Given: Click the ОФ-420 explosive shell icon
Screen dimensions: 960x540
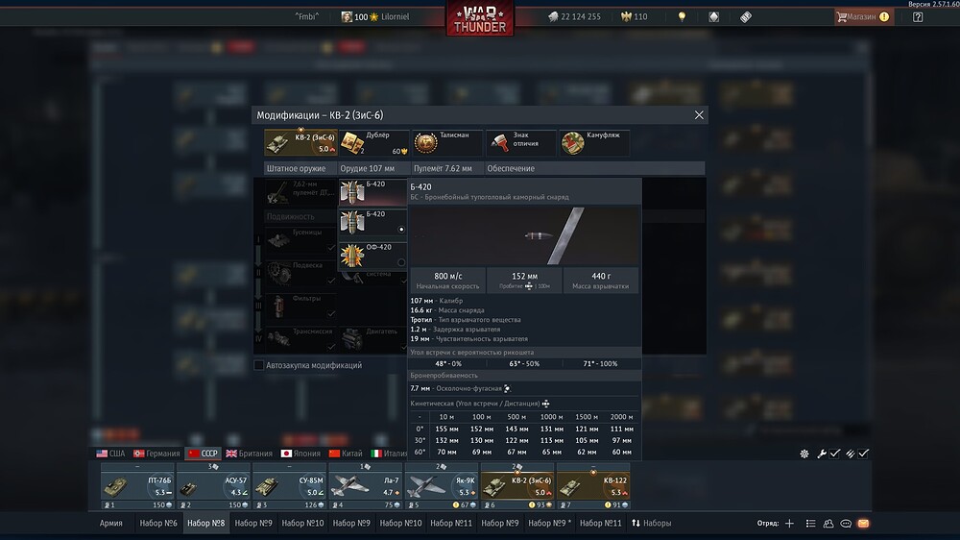Looking at the screenshot, I should (352, 256).
